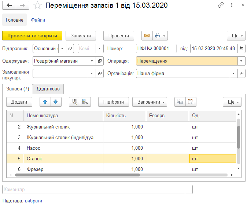Click Резерв column header

click(167, 115)
